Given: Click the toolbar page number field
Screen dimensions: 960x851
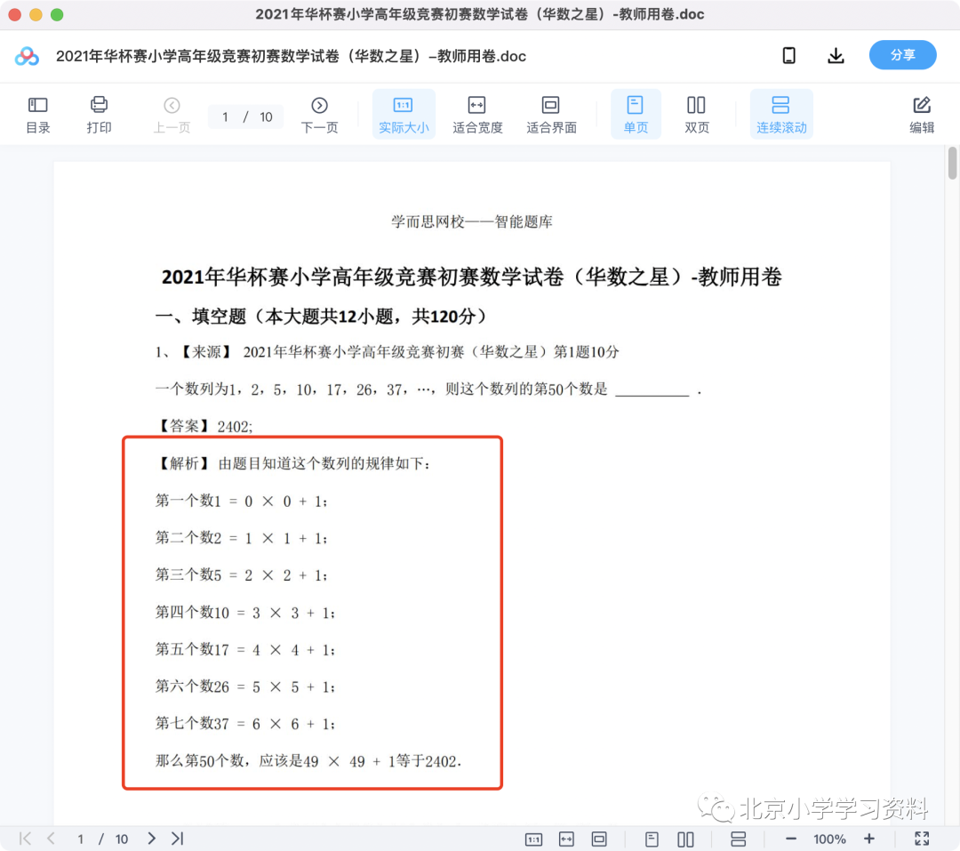Looking at the screenshot, I should click(x=225, y=117).
